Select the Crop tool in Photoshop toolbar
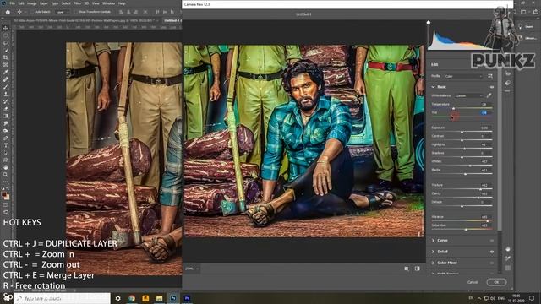This screenshot has width=541, height=304. pos(6,57)
